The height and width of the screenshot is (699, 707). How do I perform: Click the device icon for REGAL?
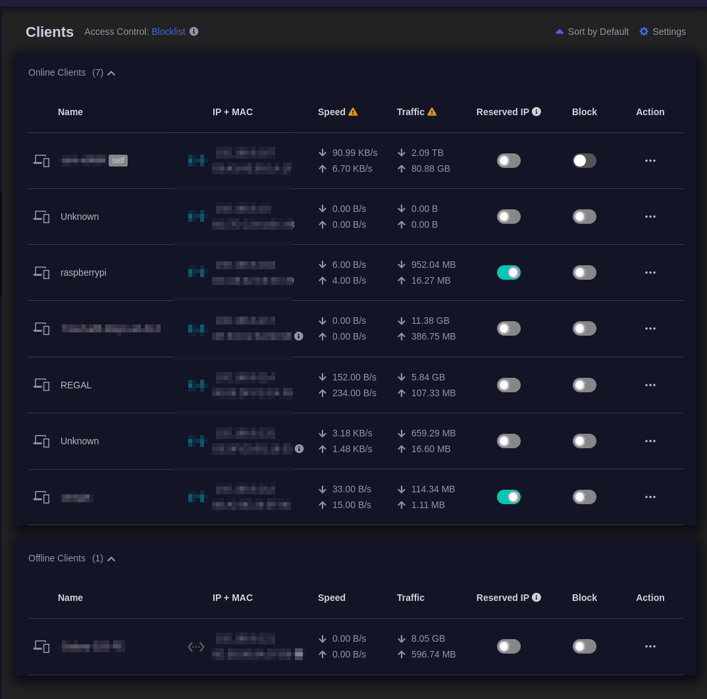(41, 384)
